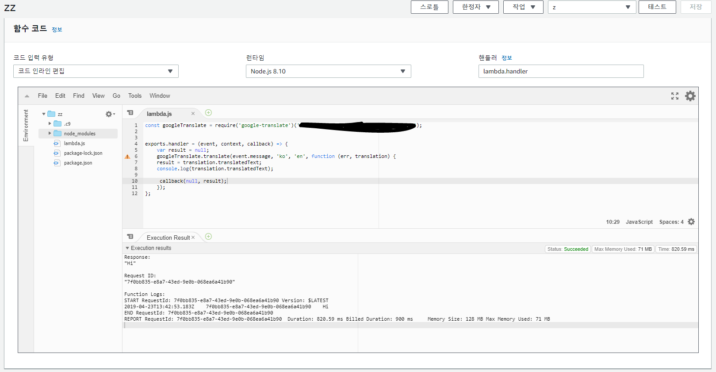Add new tab in results pane
716x372 pixels.
pyautogui.click(x=208, y=237)
